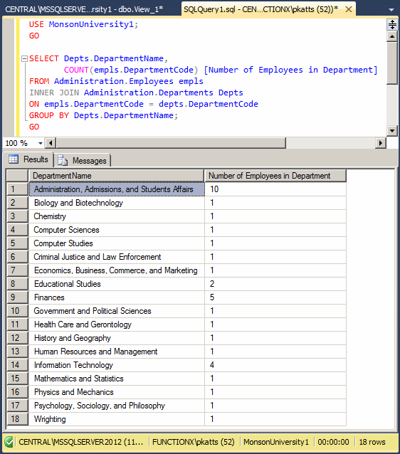Click the split editor handle icon
The width and height of the screenshot is (400, 454).
[392, 25]
